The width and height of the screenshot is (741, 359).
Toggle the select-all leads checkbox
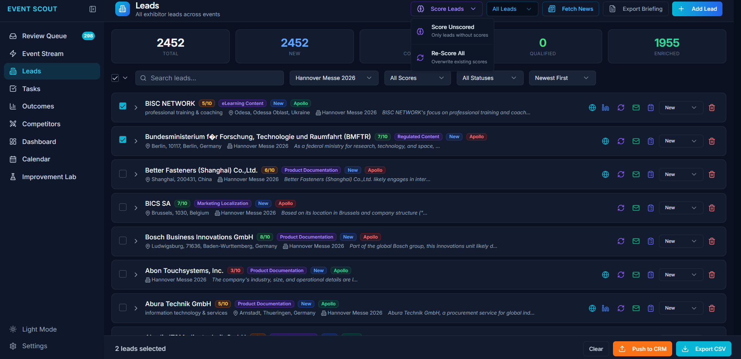tap(115, 78)
